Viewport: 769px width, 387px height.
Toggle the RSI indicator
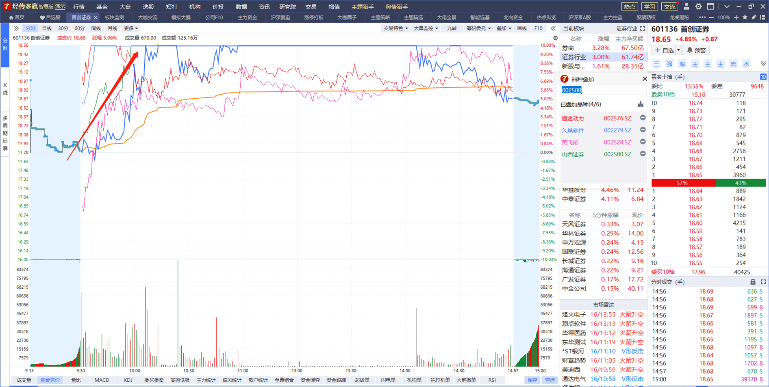pyautogui.click(x=492, y=380)
